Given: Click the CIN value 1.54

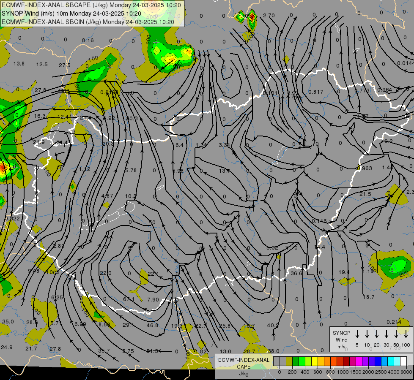Looking at the screenshot, I should (x=201, y=145).
